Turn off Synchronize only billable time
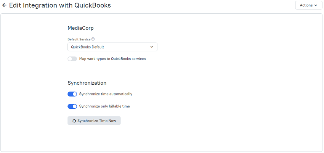This screenshot has height=153, width=324. pyautogui.click(x=72, y=106)
